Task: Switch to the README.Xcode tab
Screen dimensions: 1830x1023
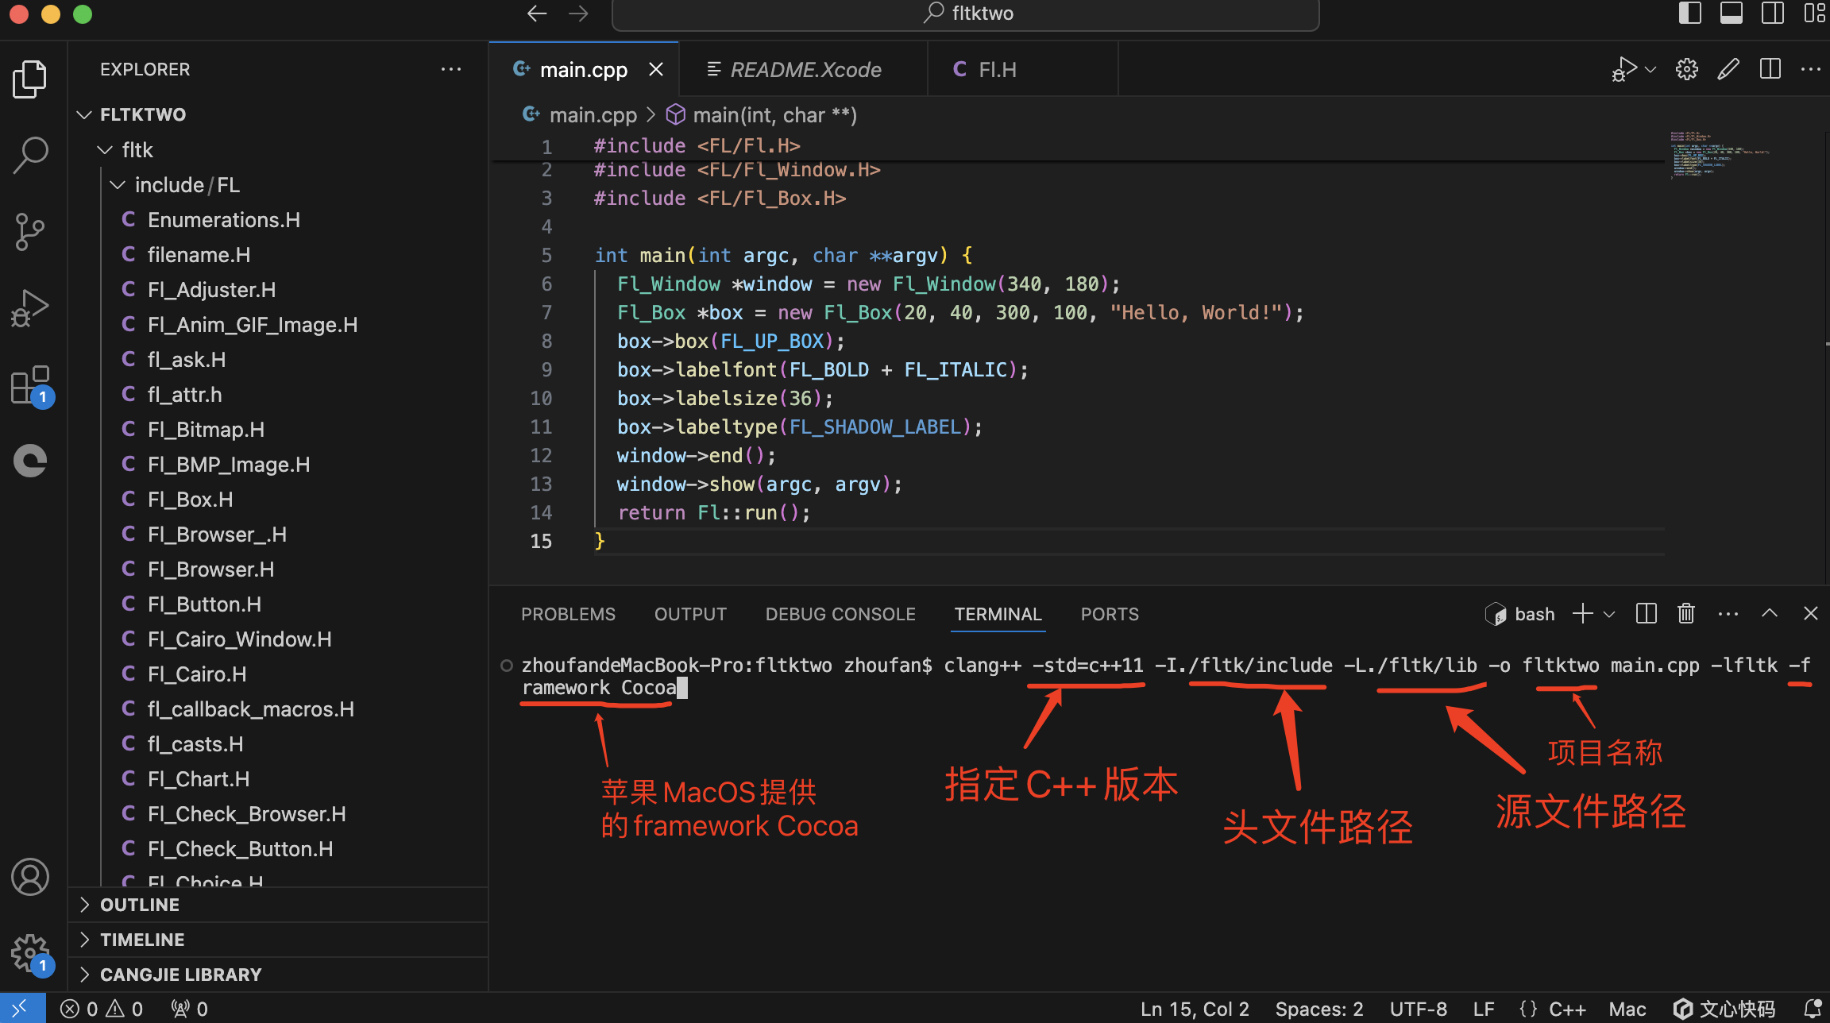Action: [805, 70]
